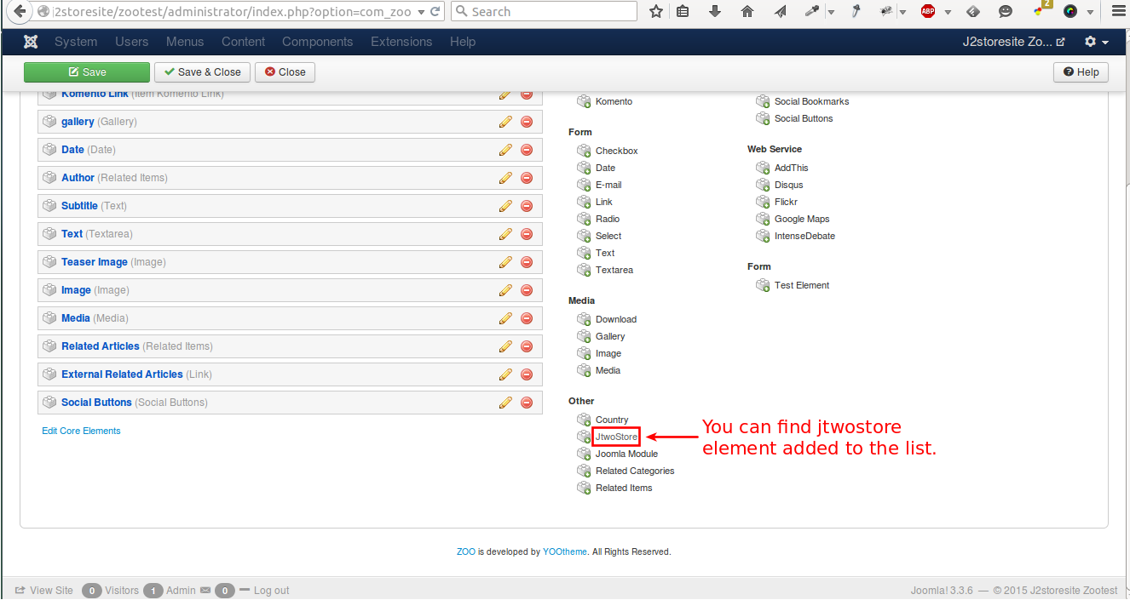Remove the Social Buttons element
Screen dimensions: 1130x600
pyautogui.click(x=527, y=403)
